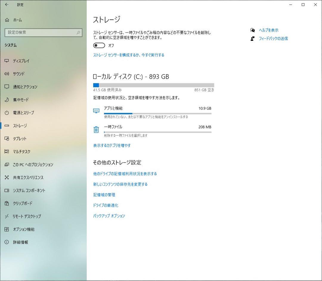This screenshot has height=281, width=322.
Task: Click the 通知とアクション speech bubble icon
Action: 7,87
